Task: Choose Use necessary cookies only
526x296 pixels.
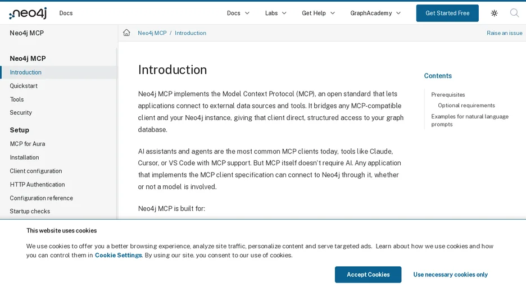Action: 450,275
